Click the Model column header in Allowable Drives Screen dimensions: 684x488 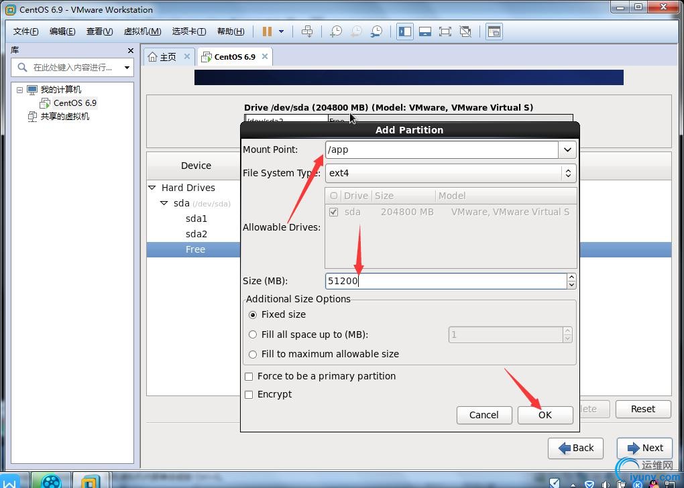[506, 196]
